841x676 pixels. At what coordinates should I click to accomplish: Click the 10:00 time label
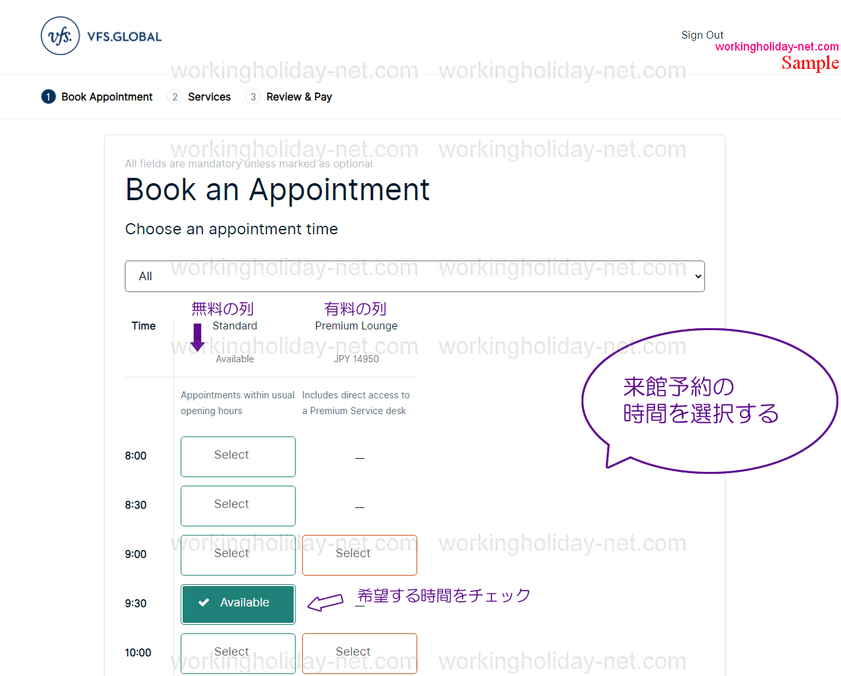138,652
